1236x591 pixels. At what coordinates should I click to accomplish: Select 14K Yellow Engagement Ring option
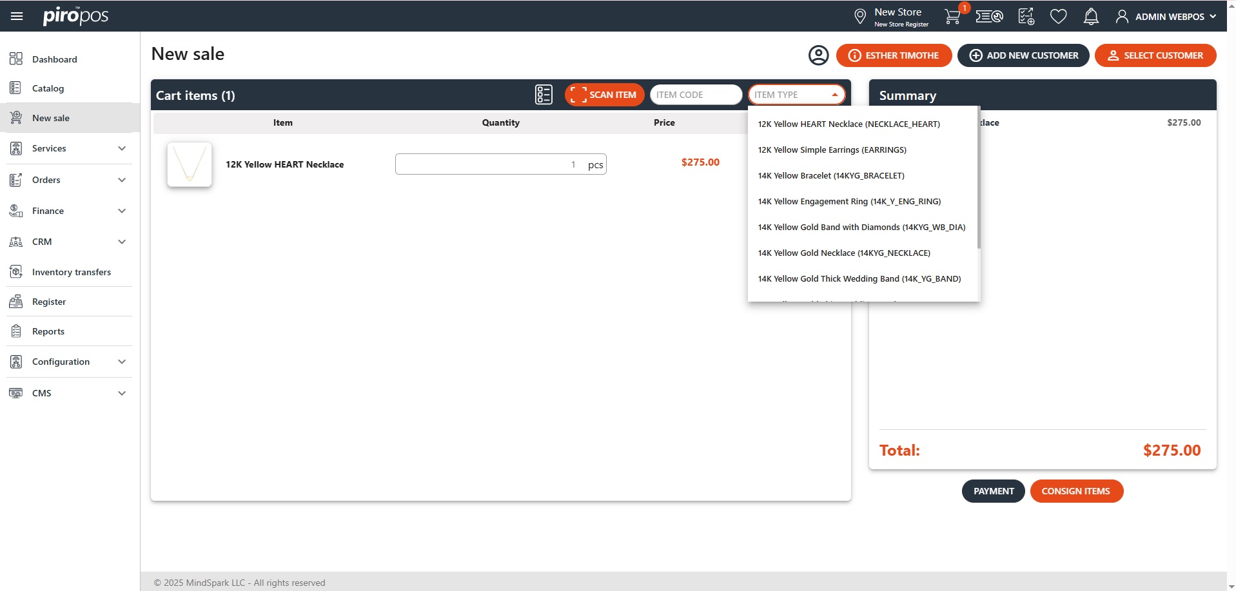click(x=849, y=202)
